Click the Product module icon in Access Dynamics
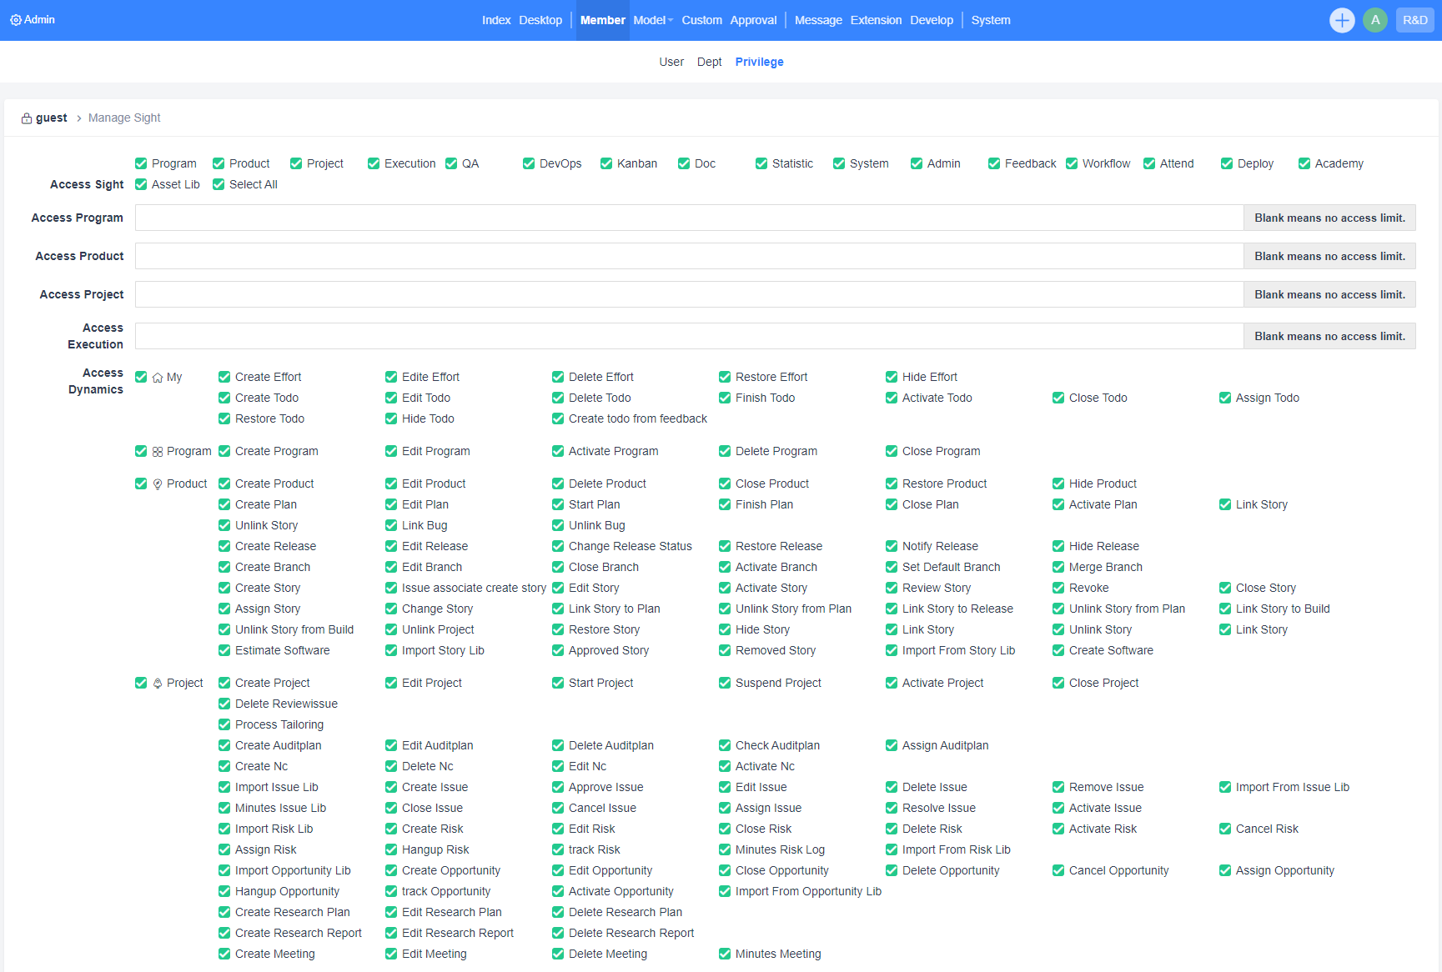The width and height of the screenshot is (1442, 972). 158,484
